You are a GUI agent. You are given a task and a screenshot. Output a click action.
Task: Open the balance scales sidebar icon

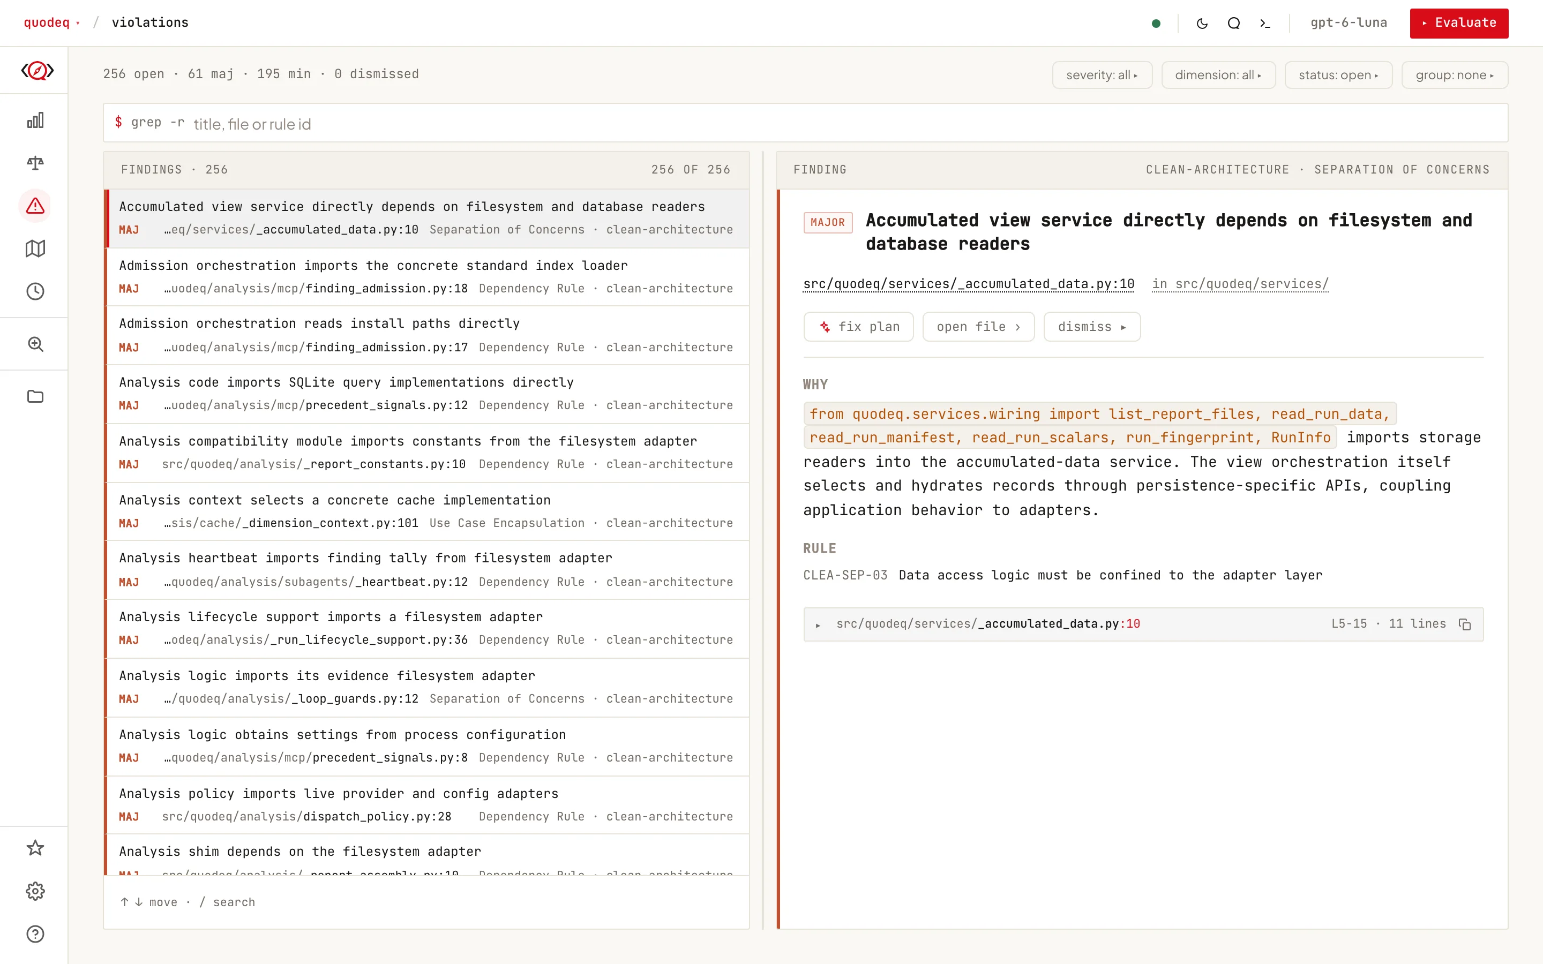click(35, 163)
